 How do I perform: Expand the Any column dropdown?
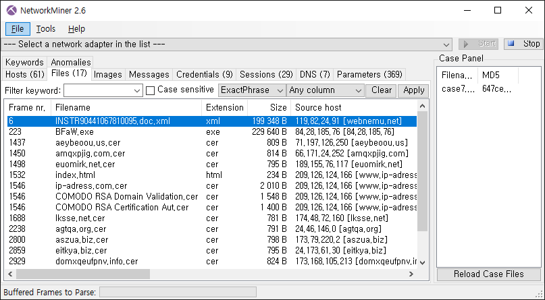click(326, 90)
